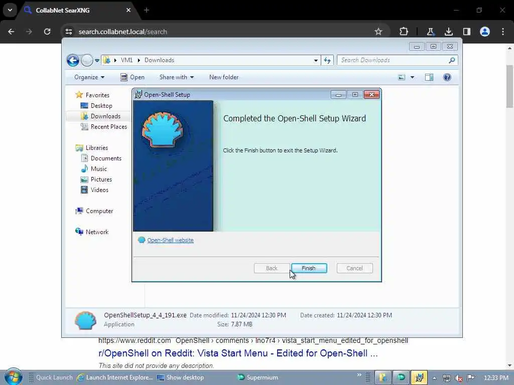Show hidden tray icons arrow
This screenshot has height=385, width=514.
click(434, 378)
